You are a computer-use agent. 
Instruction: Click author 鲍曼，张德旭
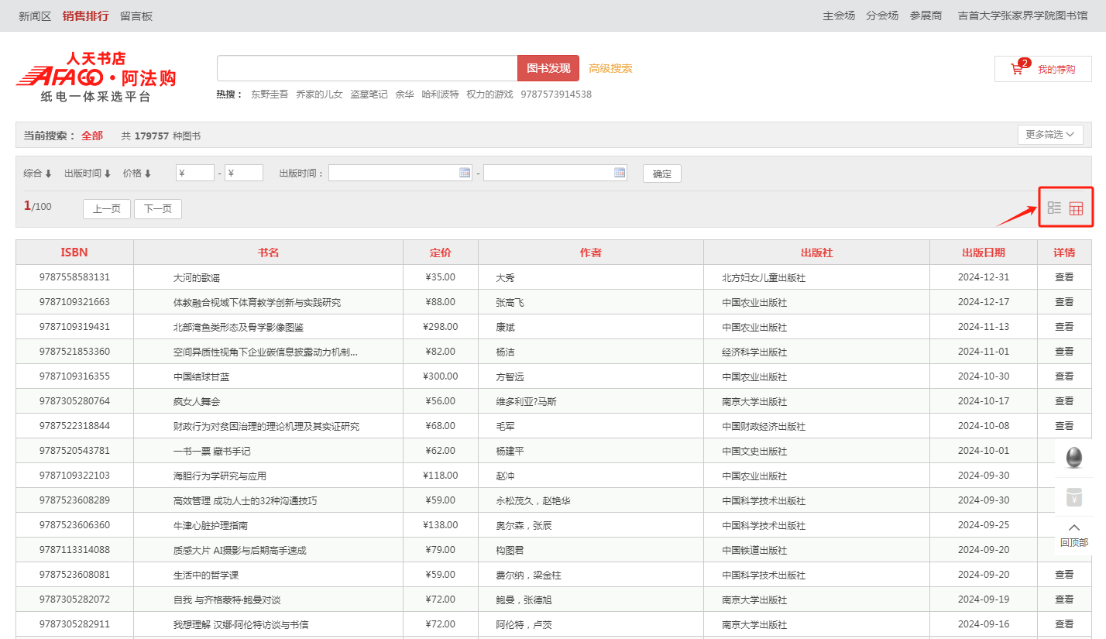coord(524,600)
